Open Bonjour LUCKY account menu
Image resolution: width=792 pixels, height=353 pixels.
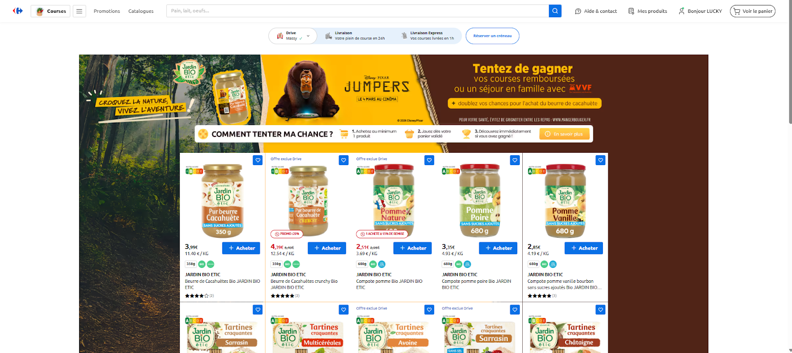click(700, 11)
